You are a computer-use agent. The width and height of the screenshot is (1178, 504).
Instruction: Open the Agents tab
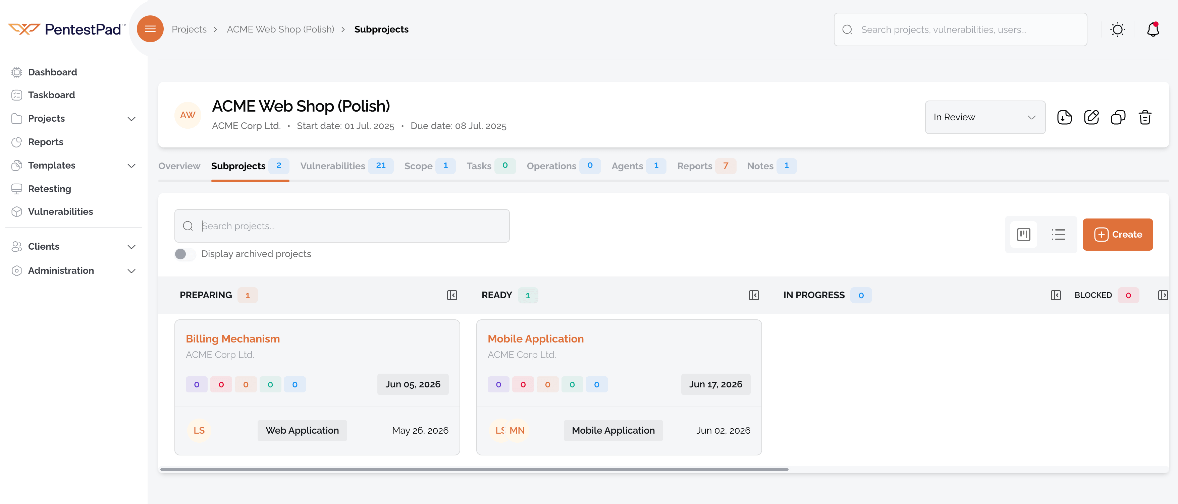[x=639, y=166]
